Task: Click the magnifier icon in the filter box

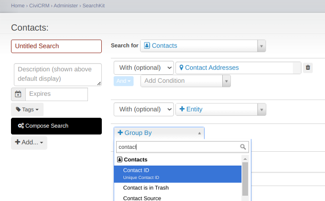Action: [243, 147]
